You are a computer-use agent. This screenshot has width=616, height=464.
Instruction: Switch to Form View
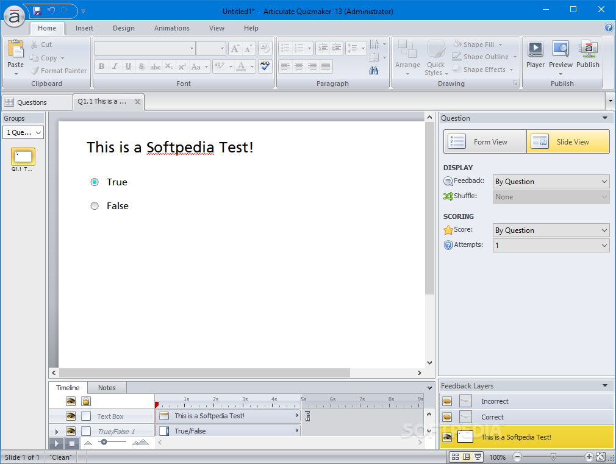[x=485, y=142]
